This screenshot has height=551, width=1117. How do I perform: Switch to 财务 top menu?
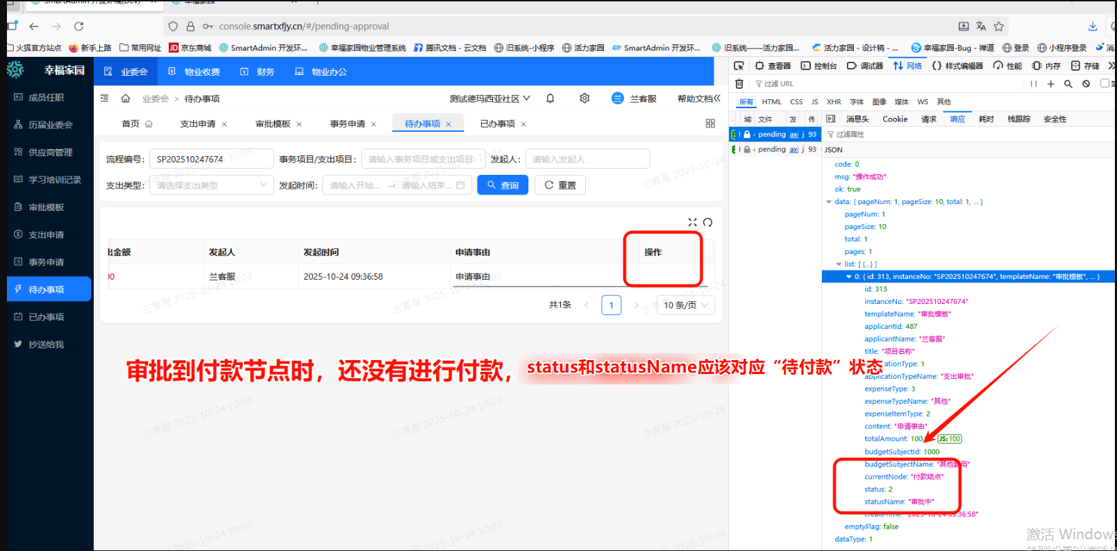coord(258,71)
